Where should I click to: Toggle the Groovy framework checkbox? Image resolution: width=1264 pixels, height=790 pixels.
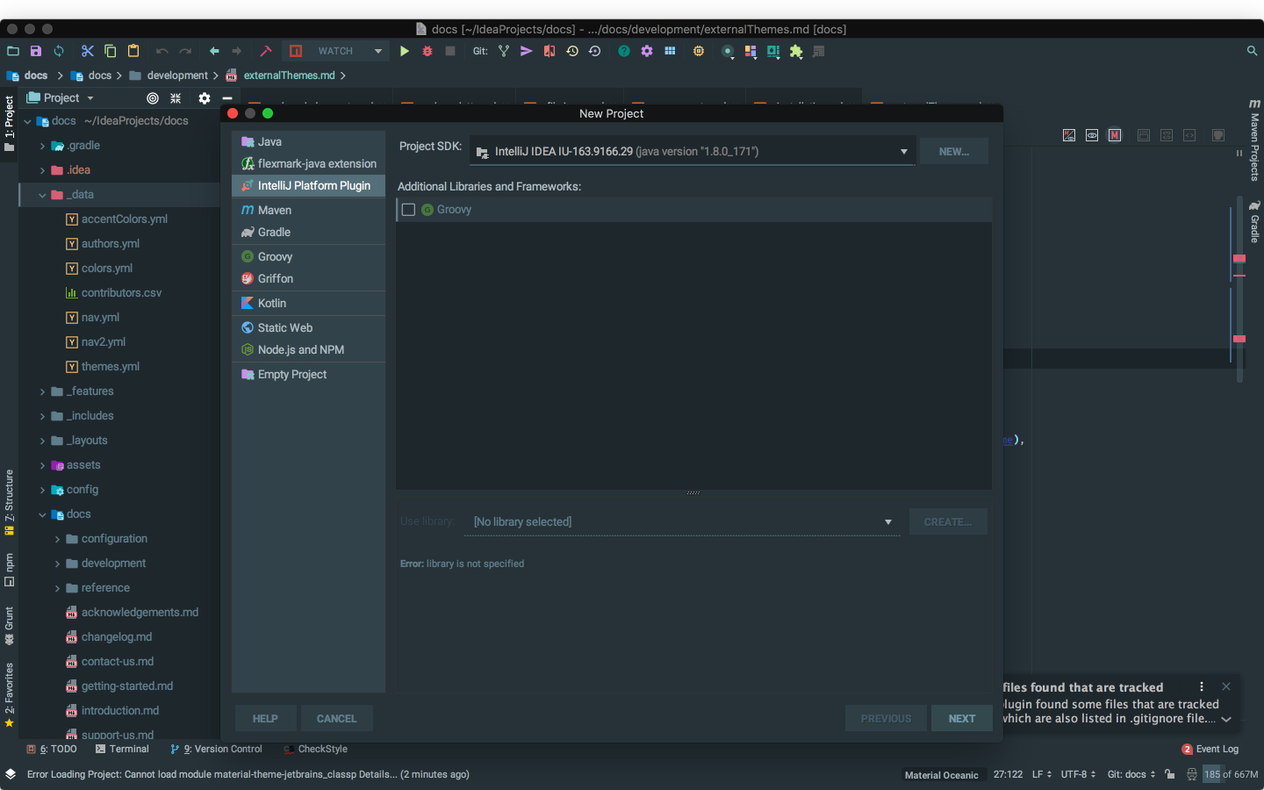click(408, 210)
